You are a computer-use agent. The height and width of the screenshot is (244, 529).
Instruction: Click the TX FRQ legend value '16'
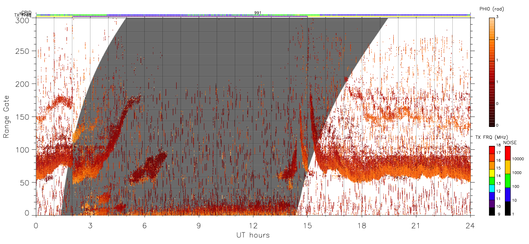pos(498,161)
